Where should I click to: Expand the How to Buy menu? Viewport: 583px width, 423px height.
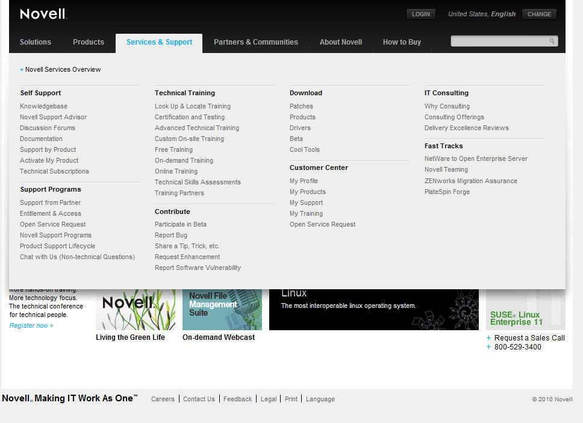pyautogui.click(x=402, y=42)
